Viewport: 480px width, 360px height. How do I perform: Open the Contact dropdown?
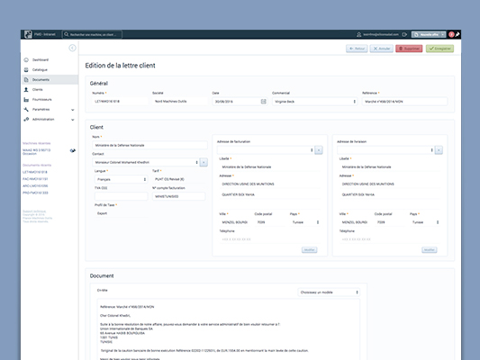point(146,162)
